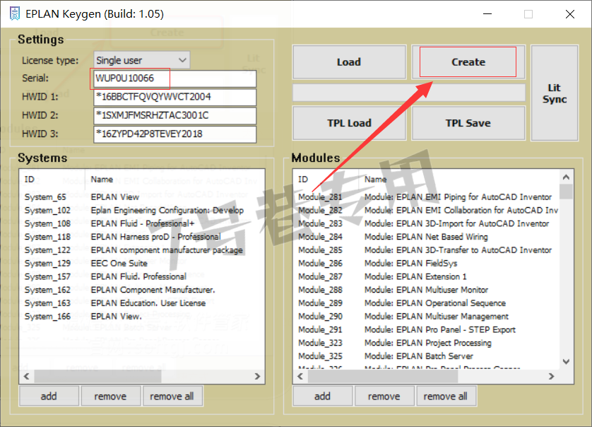Select Module_288 Multiuser Monitor row
This screenshot has width=592, height=427.
tap(426, 289)
